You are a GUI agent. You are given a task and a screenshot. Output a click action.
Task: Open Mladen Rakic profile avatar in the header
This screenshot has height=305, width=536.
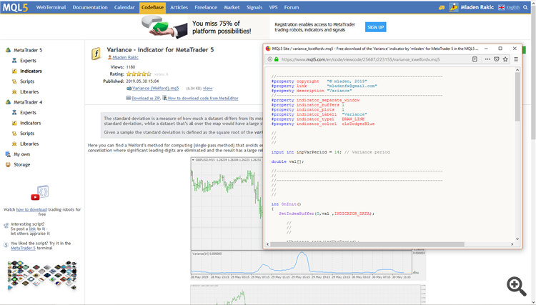click(x=454, y=7)
